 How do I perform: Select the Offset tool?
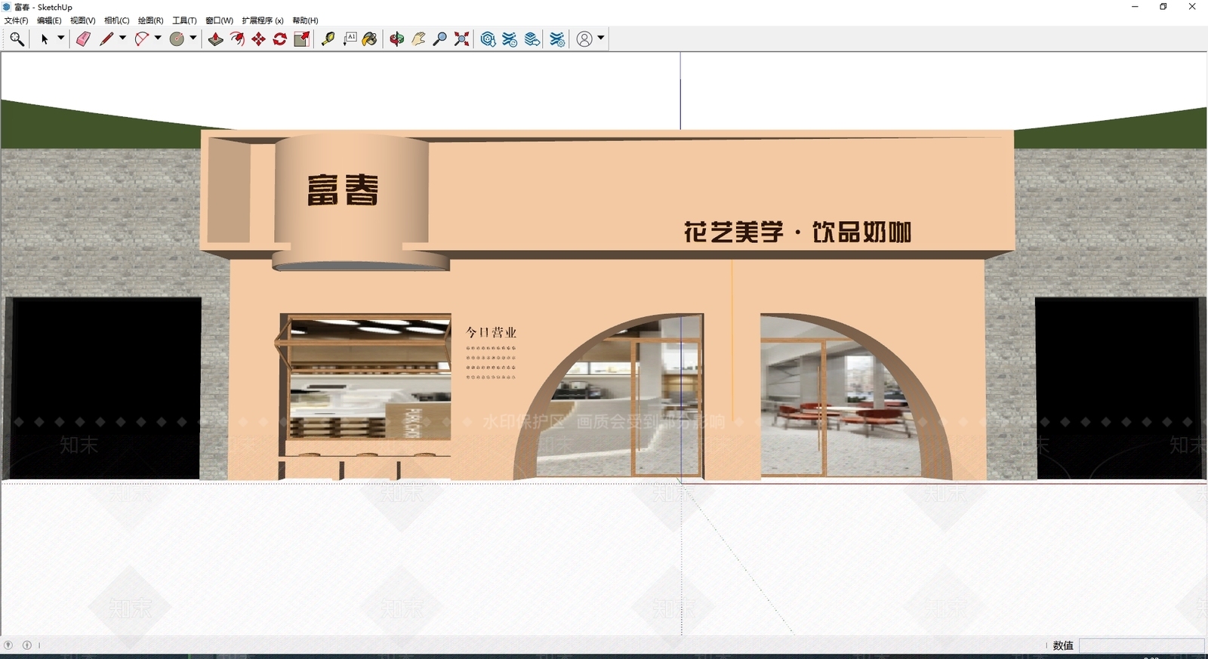(x=237, y=39)
